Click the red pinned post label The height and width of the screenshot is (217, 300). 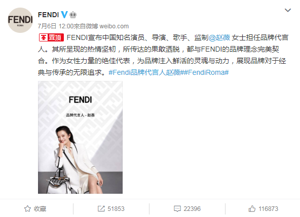point(51,37)
